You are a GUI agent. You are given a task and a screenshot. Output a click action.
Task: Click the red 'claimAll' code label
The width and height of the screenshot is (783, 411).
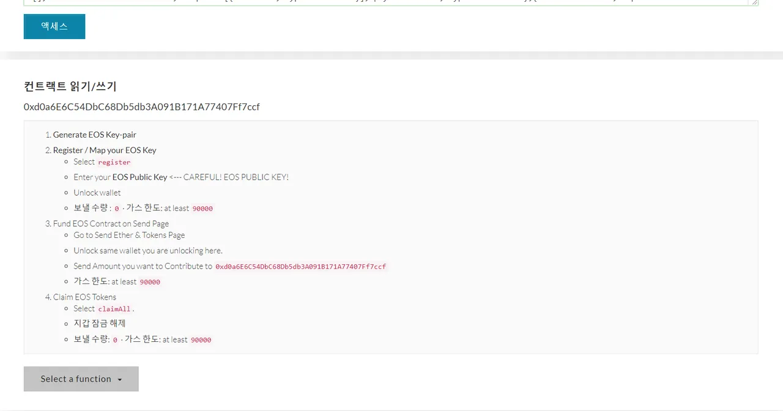click(114, 309)
